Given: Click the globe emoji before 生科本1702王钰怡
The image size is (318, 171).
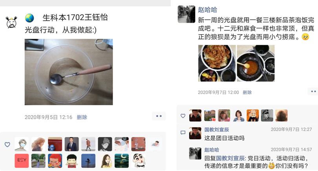Looking at the screenshot, I should click(29, 18).
